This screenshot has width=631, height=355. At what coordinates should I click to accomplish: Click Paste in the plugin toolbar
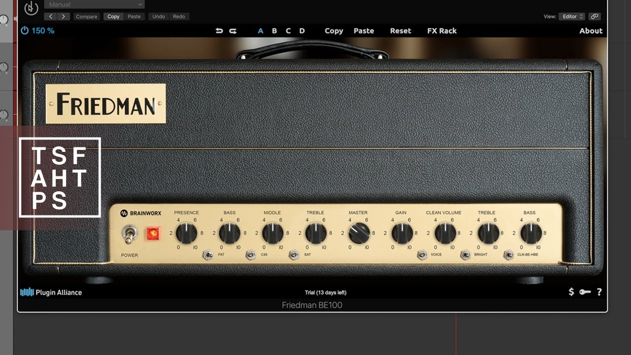pyautogui.click(x=364, y=31)
